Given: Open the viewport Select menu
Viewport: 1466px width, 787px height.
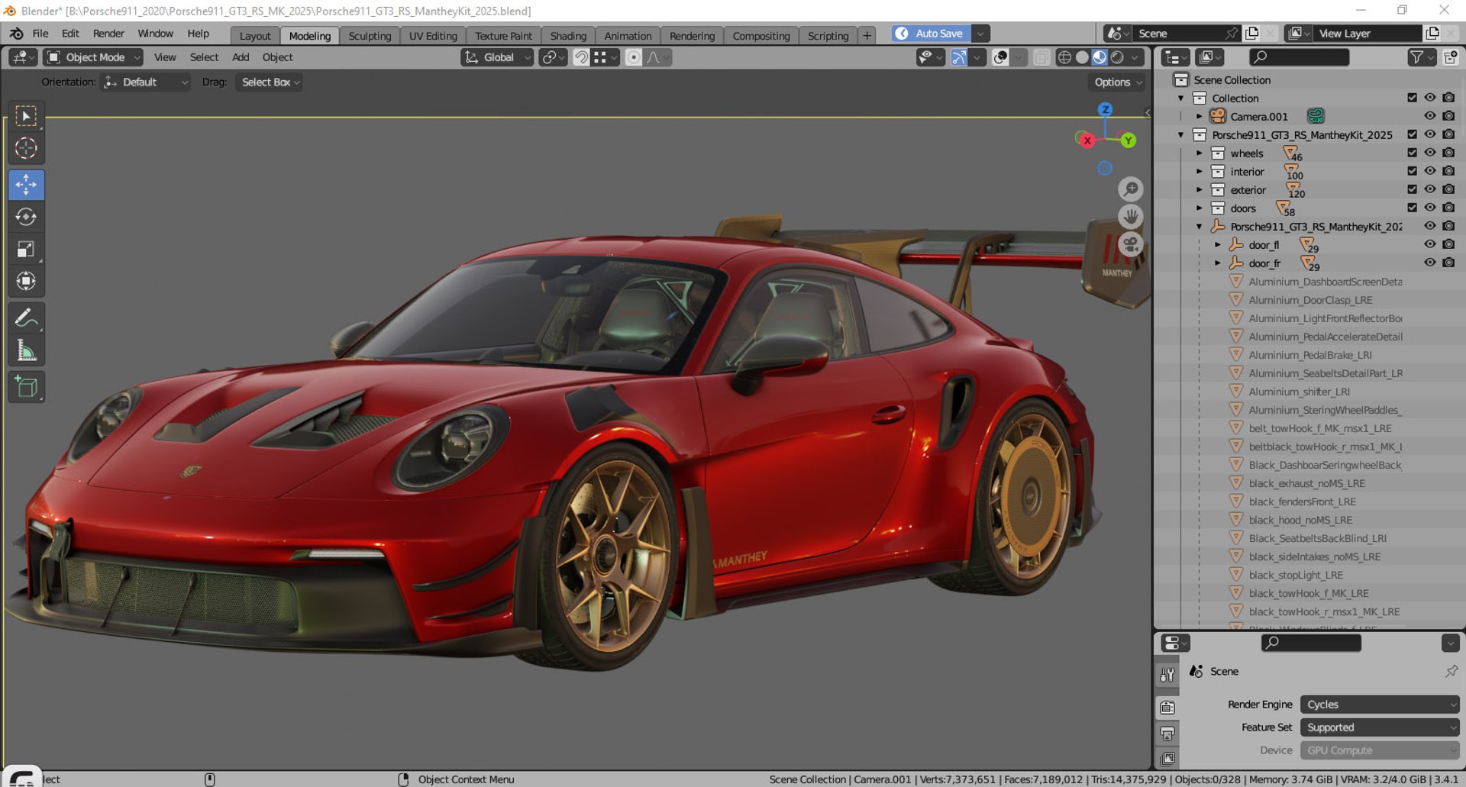Looking at the screenshot, I should coord(204,57).
